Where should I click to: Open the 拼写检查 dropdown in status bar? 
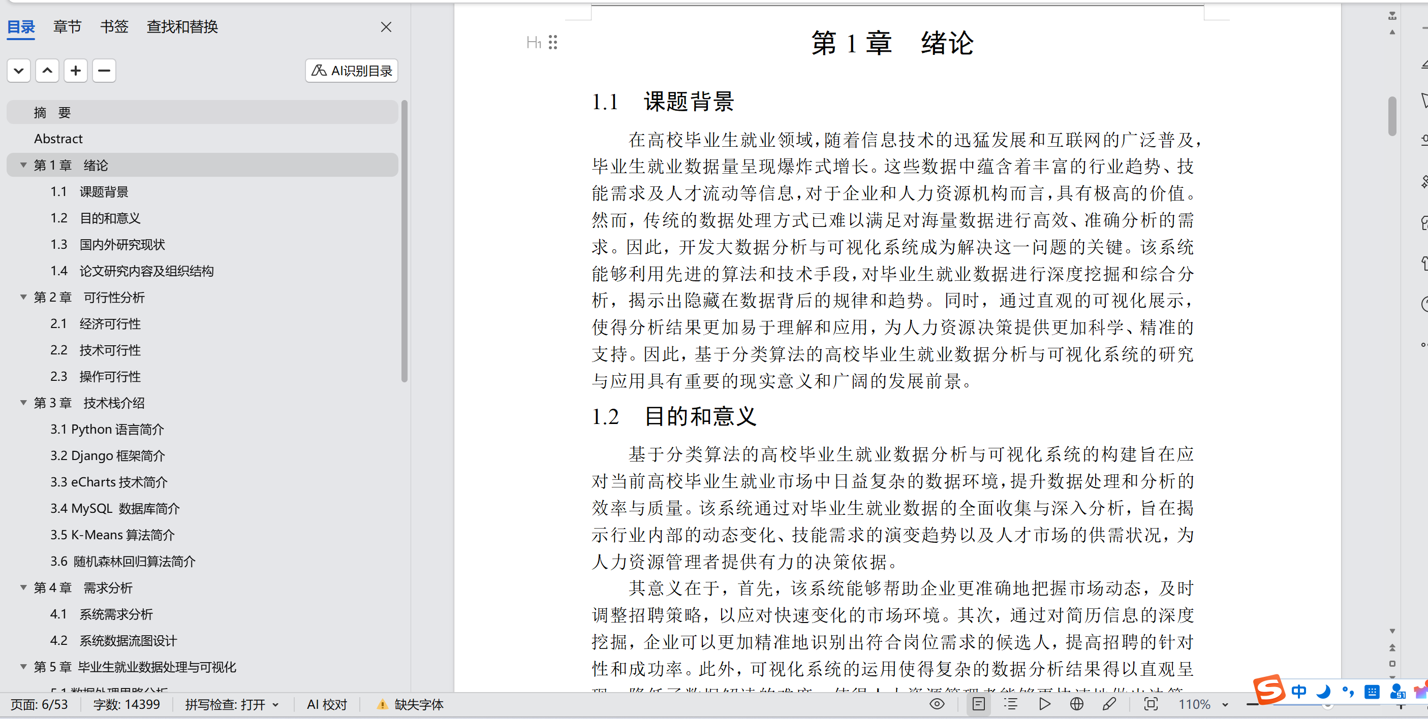click(x=232, y=705)
